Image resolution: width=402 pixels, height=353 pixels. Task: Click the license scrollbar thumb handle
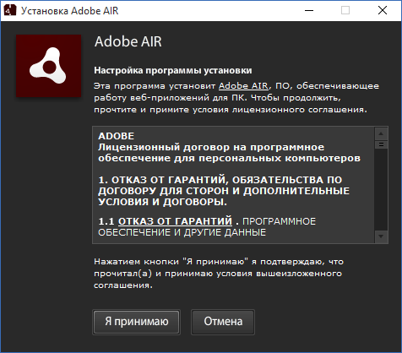pos(381,144)
